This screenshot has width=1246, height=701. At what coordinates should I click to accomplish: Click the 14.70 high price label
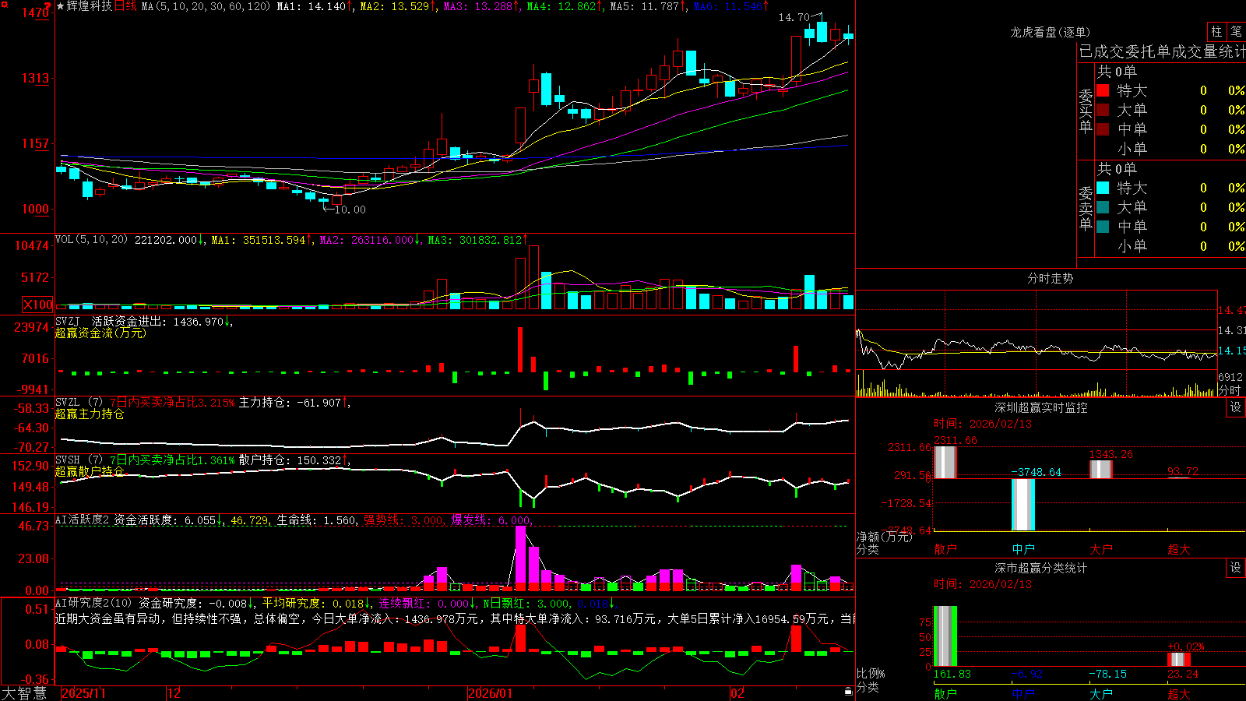794,17
